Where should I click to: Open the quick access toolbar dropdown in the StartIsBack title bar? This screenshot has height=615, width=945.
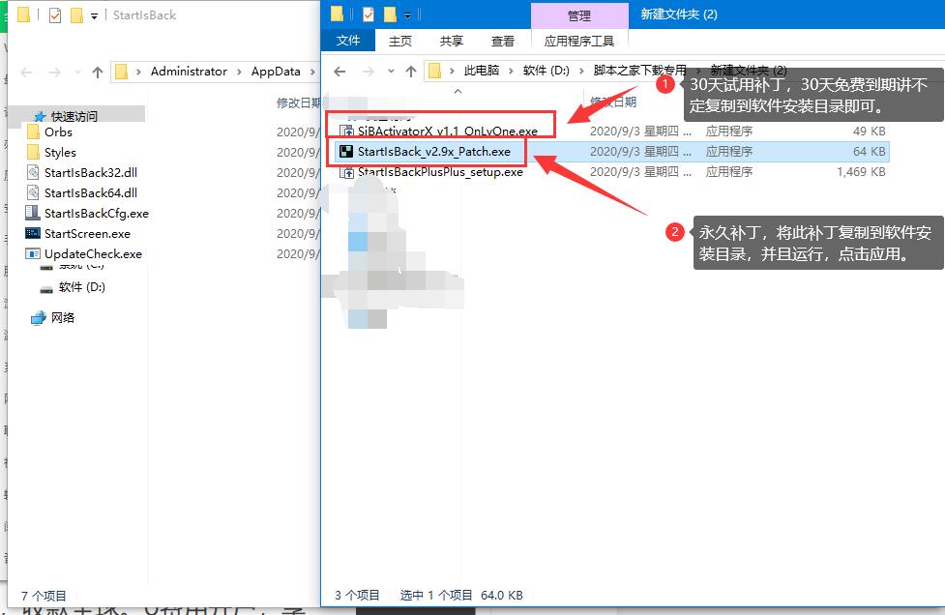94,16
